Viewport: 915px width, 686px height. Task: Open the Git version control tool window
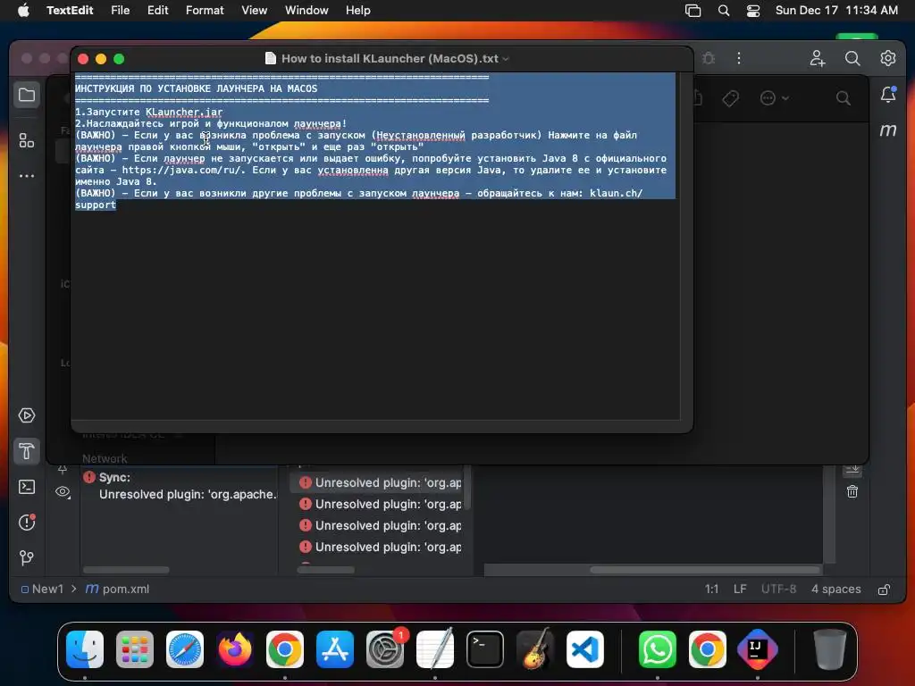click(27, 557)
